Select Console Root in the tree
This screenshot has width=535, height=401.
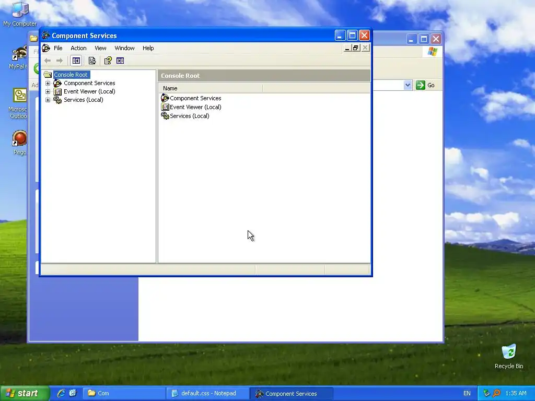click(71, 75)
